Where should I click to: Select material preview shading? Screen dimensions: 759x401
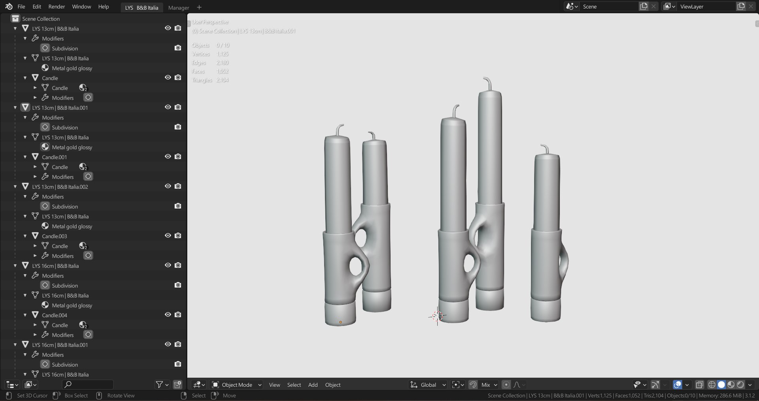[731, 384]
